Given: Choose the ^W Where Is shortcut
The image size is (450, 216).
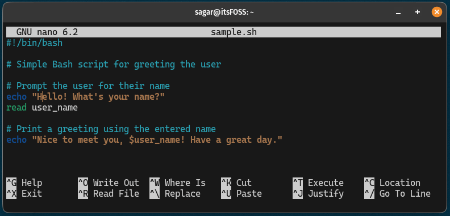Looking at the screenshot, I should click(178, 183).
